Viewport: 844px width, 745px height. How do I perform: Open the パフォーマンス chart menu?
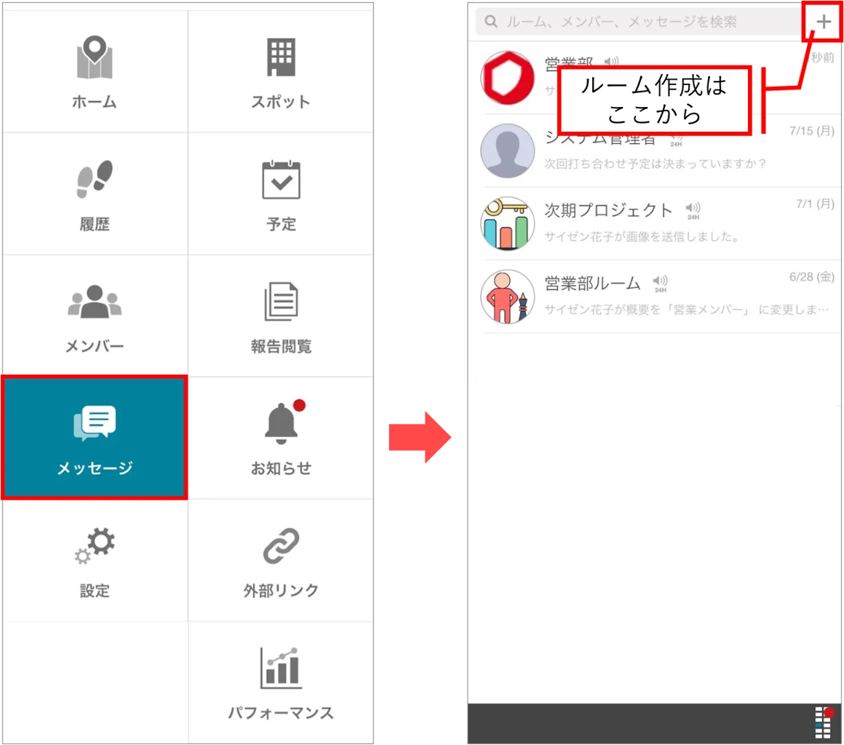click(281, 683)
